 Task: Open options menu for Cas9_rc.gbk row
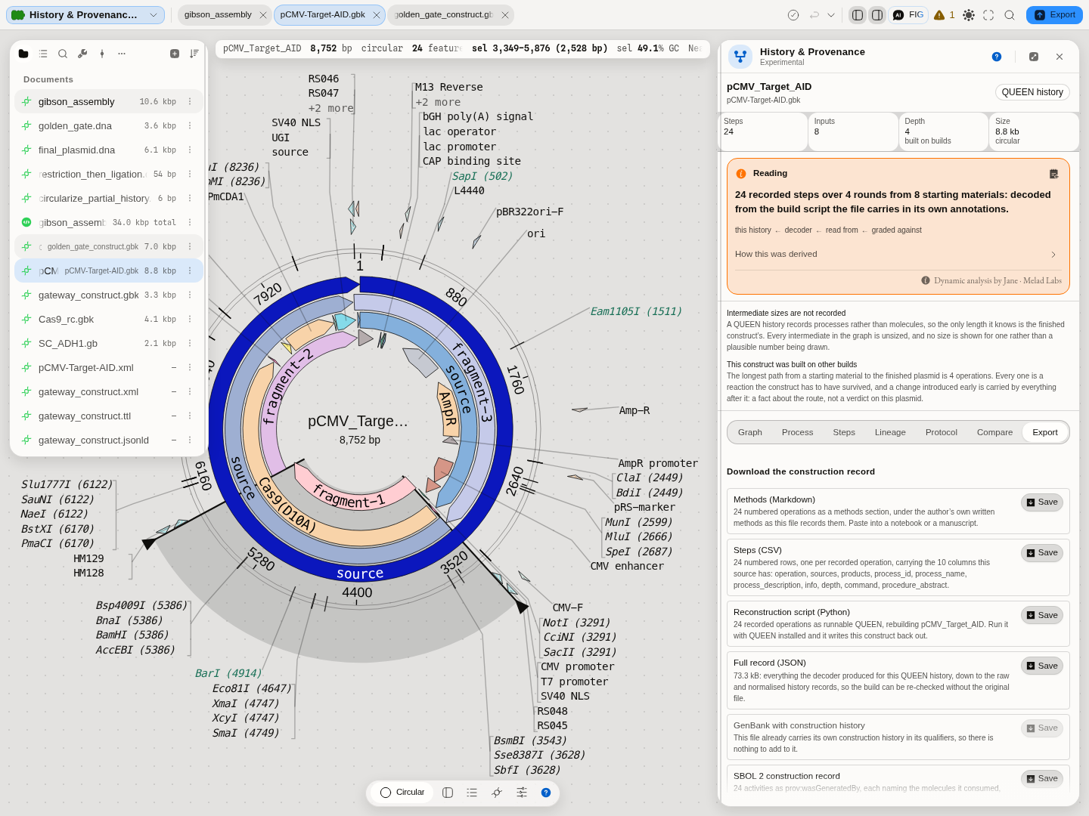(x=190, y=320)
